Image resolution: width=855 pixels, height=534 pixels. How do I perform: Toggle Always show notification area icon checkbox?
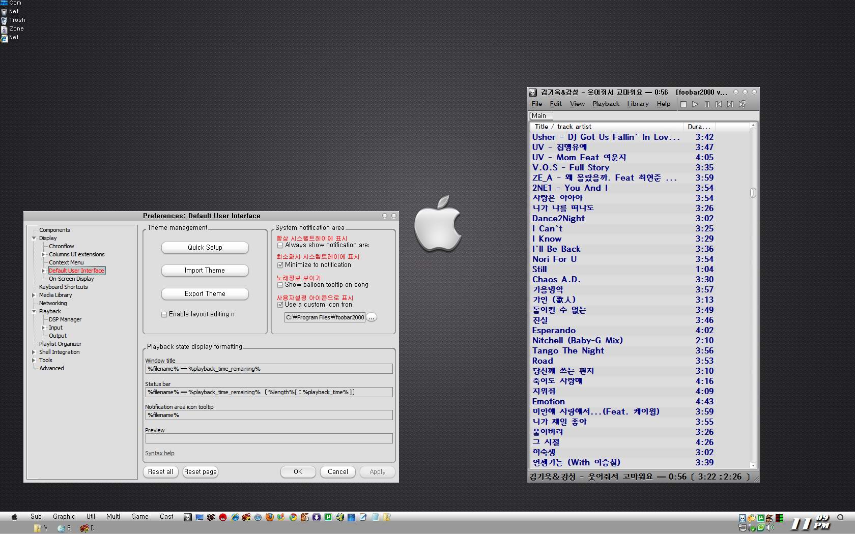[x=280, y=245]
